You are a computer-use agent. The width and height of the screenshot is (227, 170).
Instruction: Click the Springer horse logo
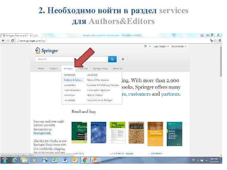point(38,50)
